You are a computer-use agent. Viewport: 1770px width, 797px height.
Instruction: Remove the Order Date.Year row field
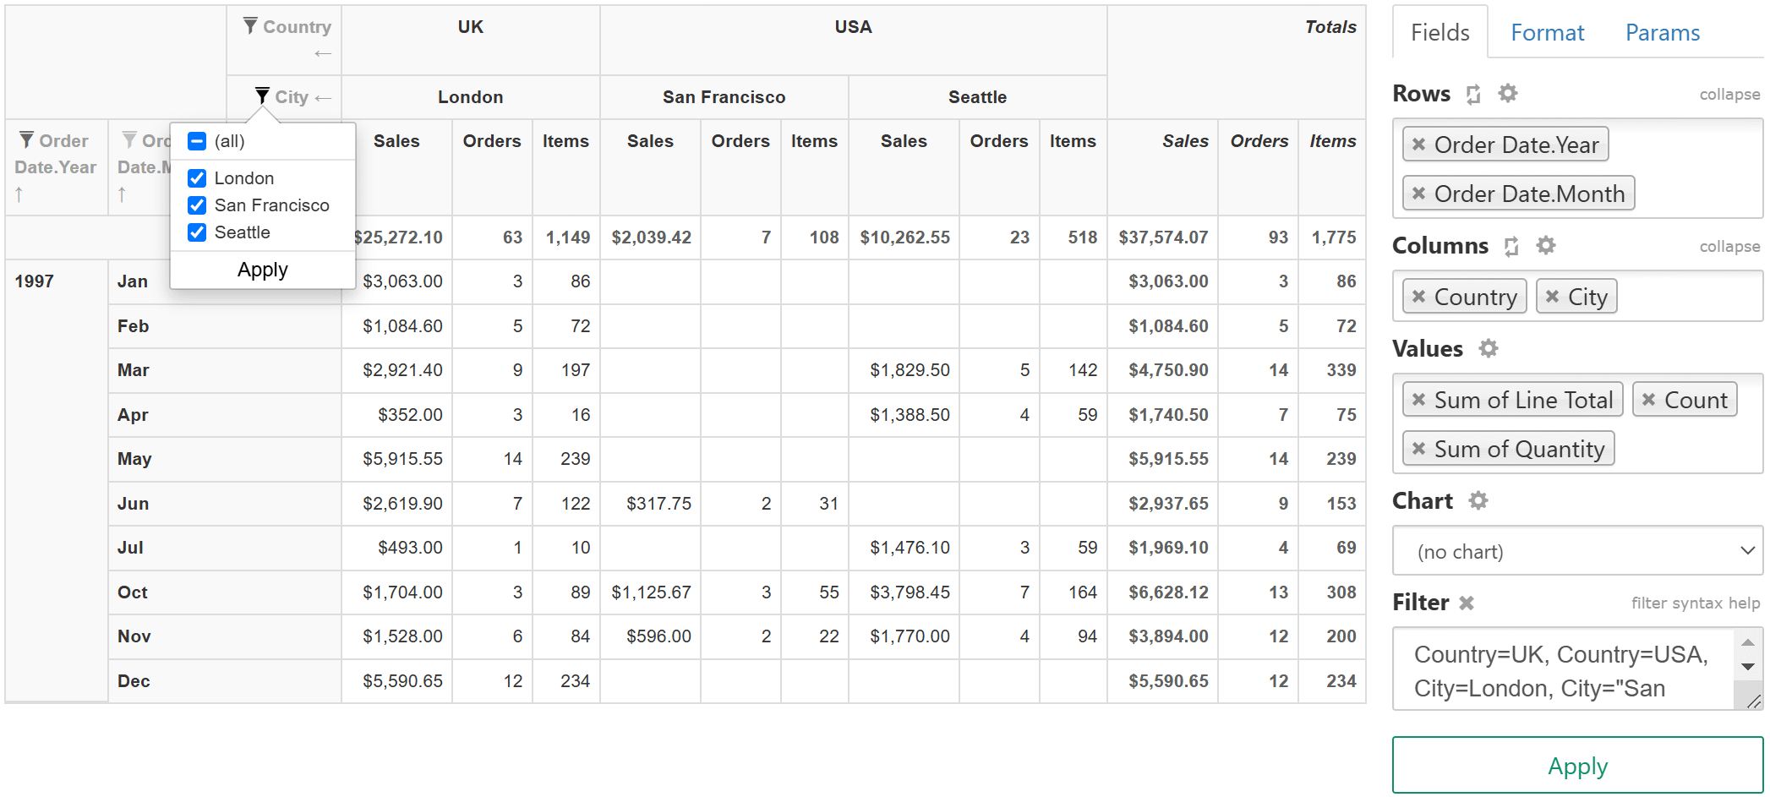(x=1419, y=145)
